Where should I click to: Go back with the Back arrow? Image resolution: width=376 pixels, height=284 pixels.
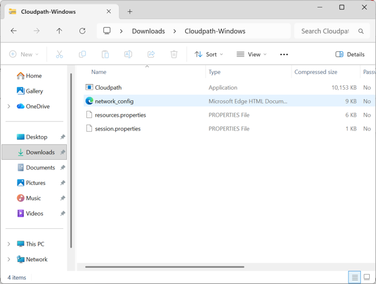pyautogui.click(x=14, y=31)
